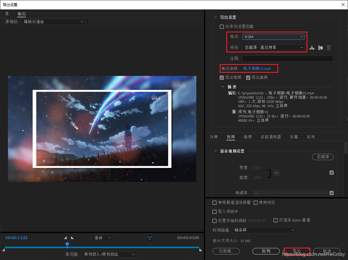Switch to the 源 tab

point(7,14)
